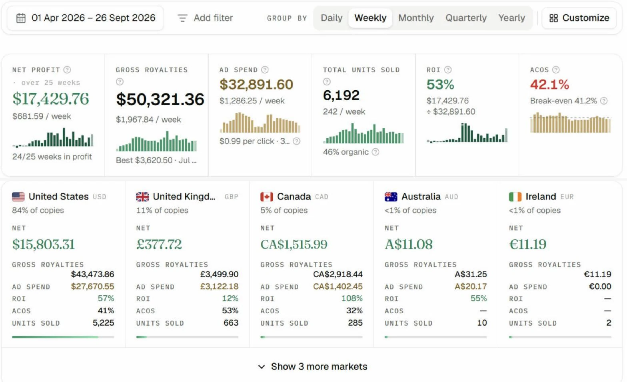
Task: Expand Show 3 more markets
Action: [x=313, y=366]
